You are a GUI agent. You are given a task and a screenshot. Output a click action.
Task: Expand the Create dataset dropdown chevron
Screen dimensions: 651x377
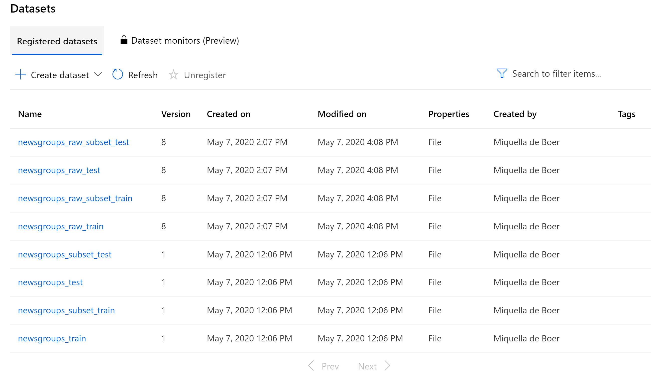[98, 74]
